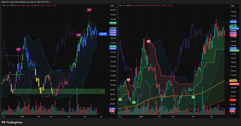Click the red 153,800 price label on right chart
The image size is (241, 126).
click(x=233, y=35)
